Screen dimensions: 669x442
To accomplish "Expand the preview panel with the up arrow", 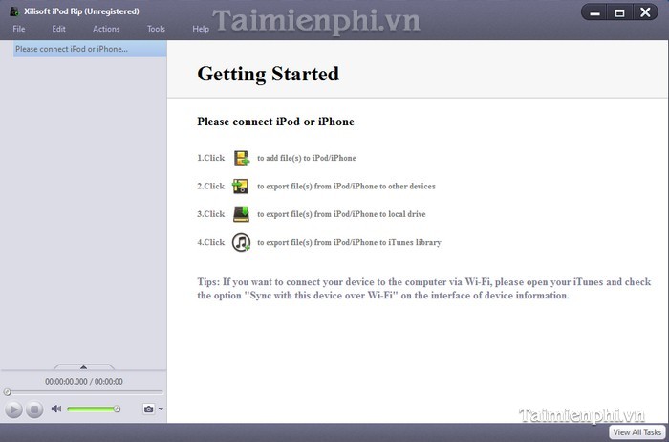I will 83,366.
